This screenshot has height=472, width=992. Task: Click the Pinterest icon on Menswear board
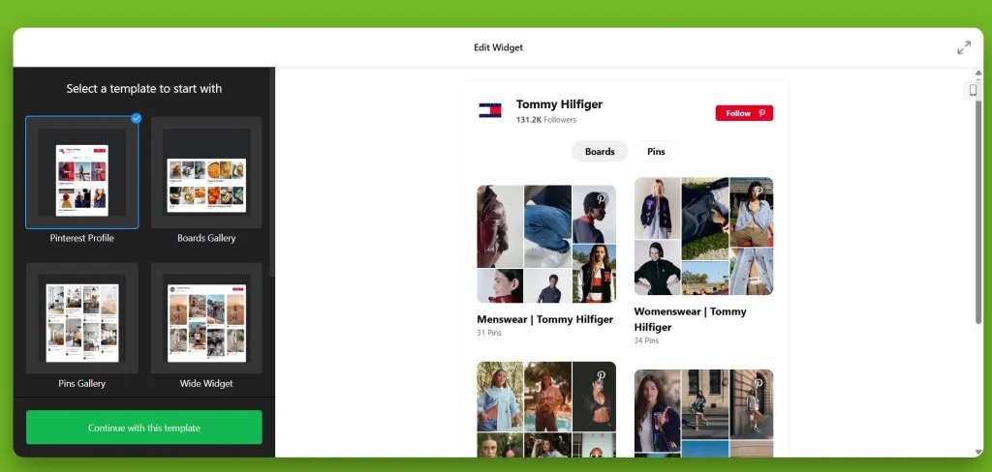pos(602,198)
